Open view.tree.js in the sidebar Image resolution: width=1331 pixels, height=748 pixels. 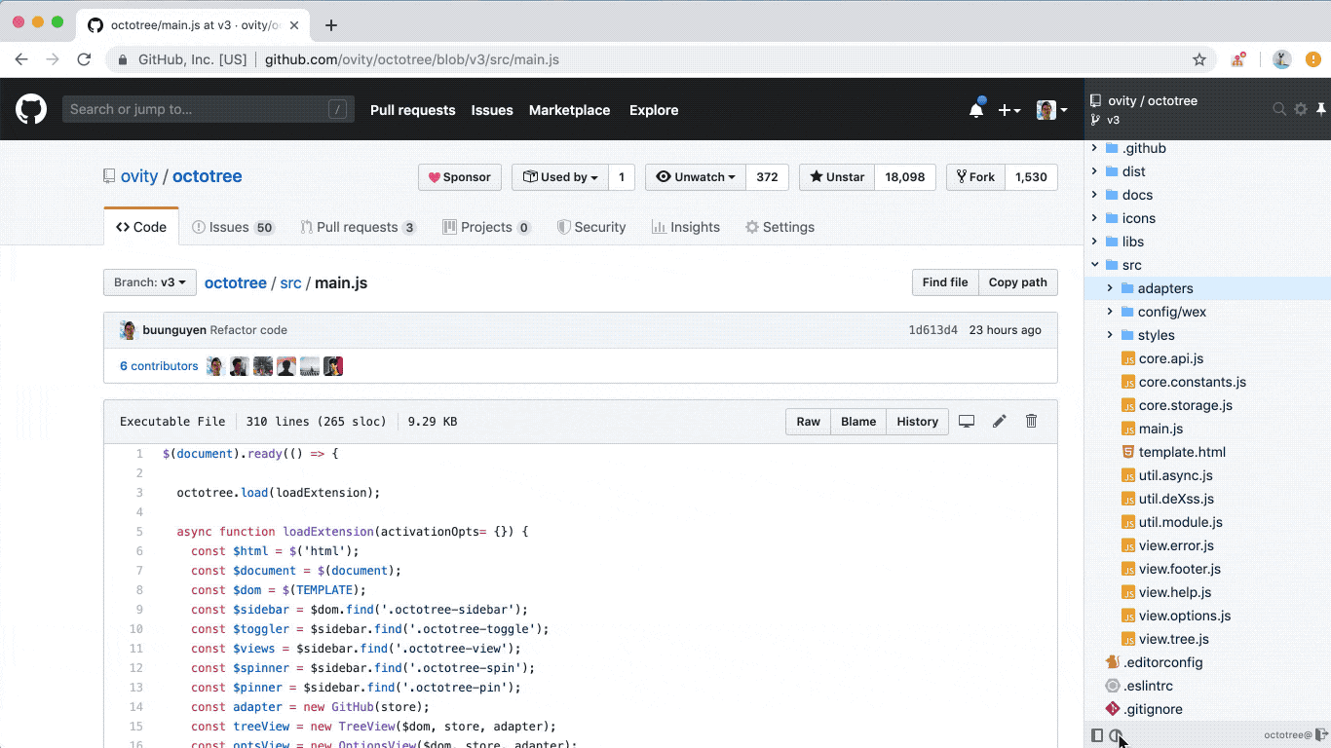[x=1173, y=639]
